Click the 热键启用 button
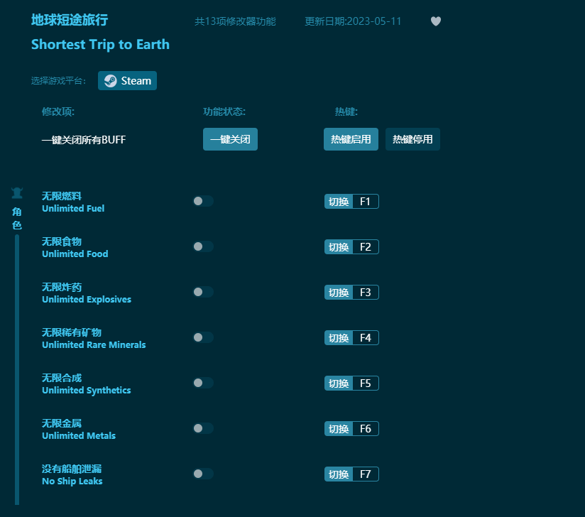 tap(351, 139)
